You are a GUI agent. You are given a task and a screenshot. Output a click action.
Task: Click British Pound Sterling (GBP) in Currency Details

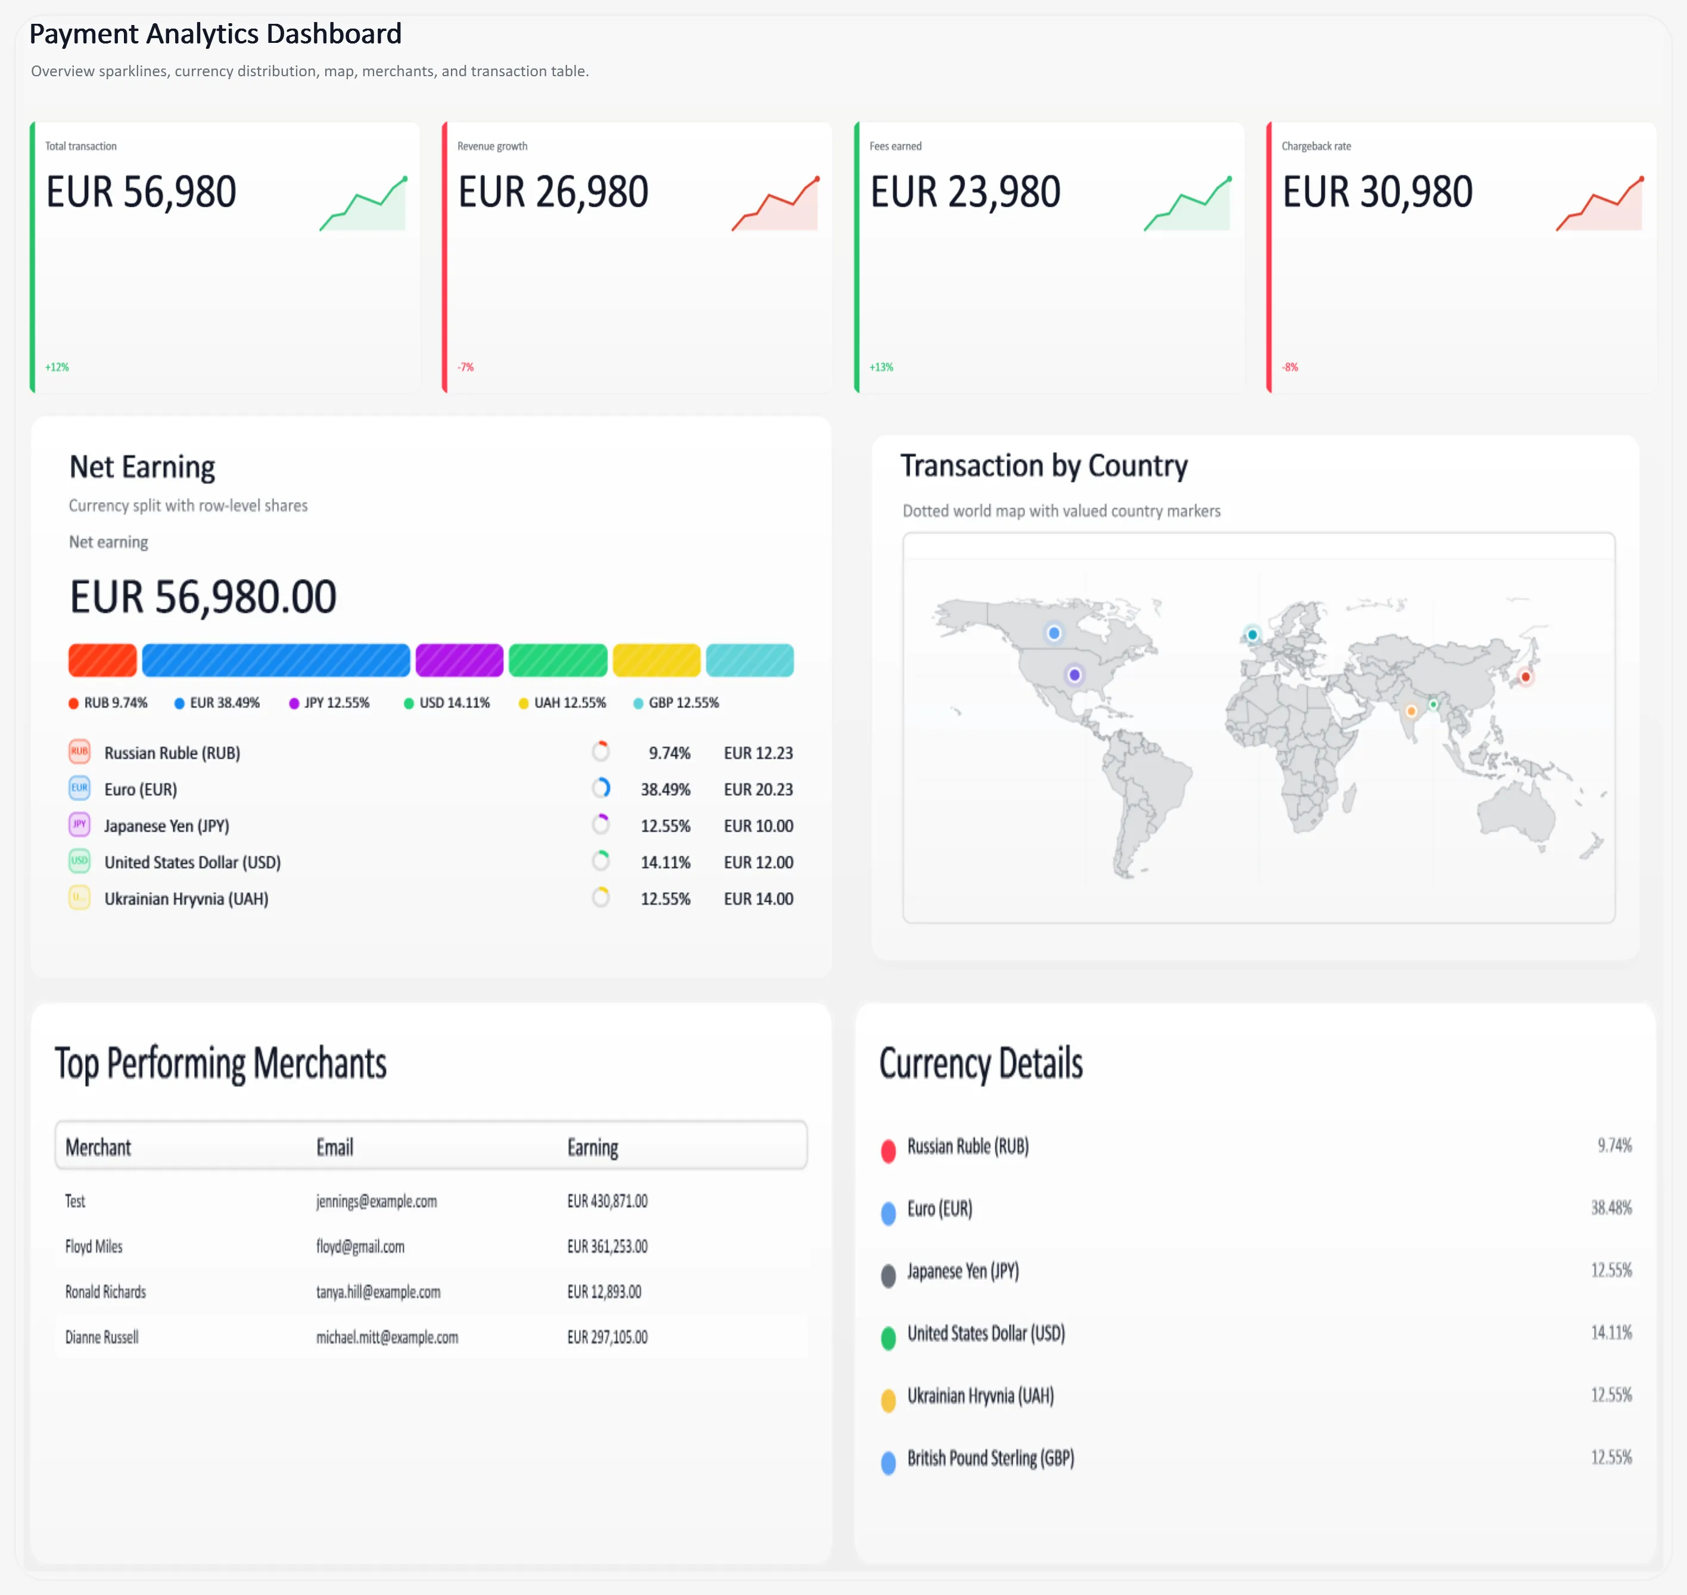pos(991,1458)
